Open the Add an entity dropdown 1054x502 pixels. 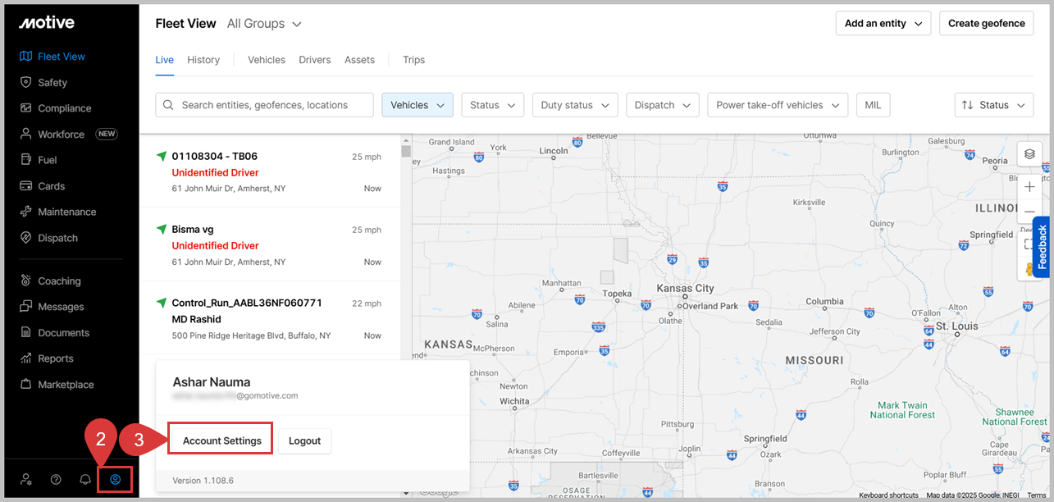(883, 24)
